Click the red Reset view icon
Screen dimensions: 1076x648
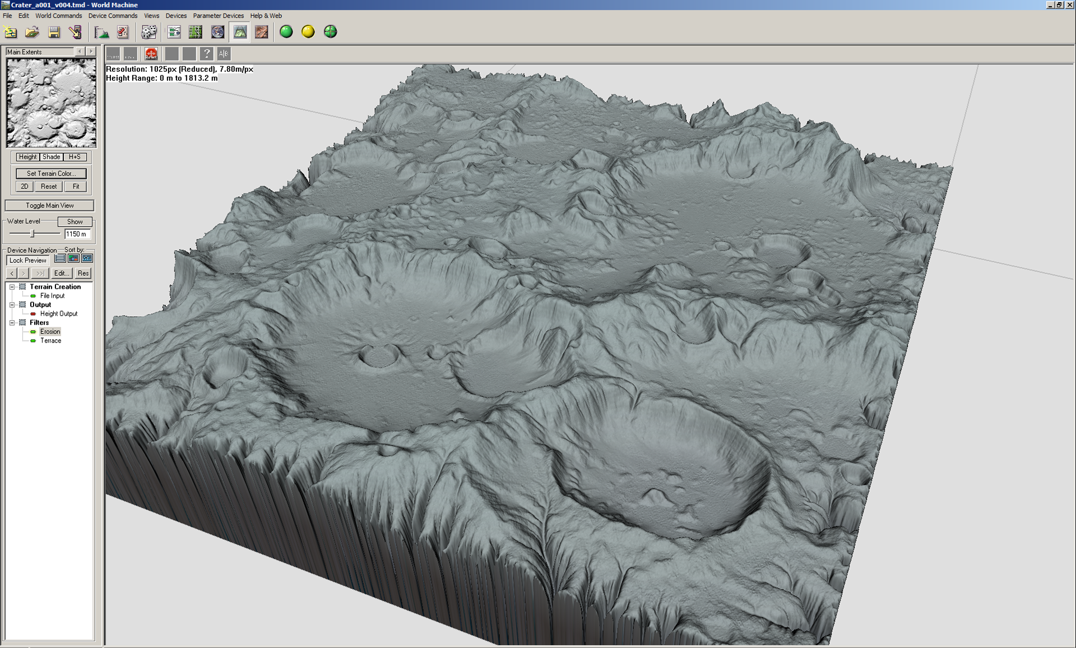coord(151,54)
